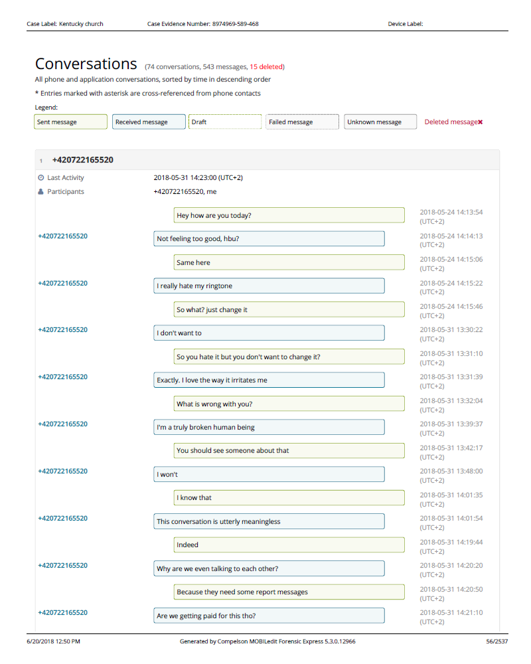Select the Sent message legend box
531x664 pixels.
click(70, 122)
